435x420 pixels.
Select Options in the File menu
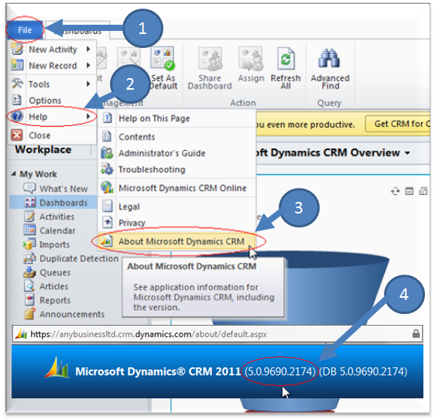point(52,100)
